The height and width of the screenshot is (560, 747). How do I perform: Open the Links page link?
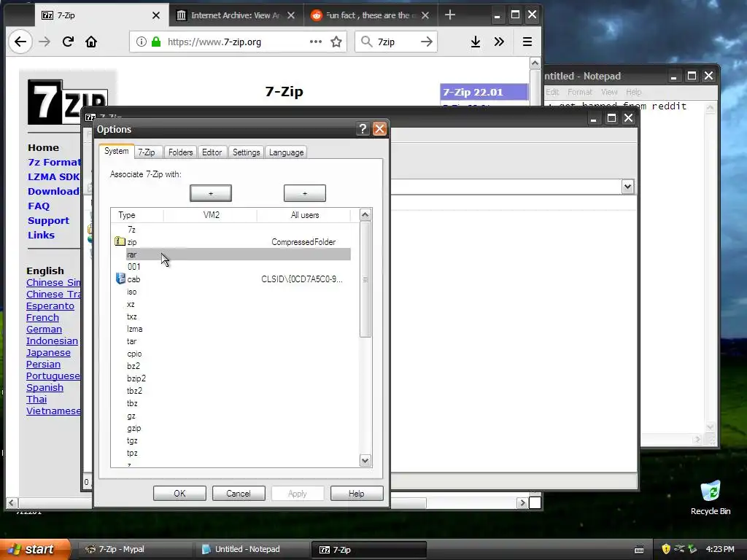tap(41, 236)
